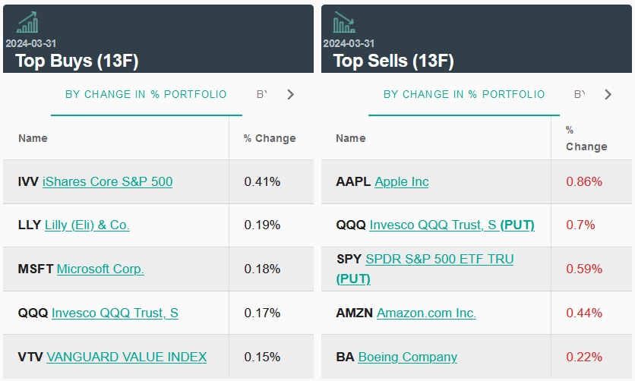Click the partially hidden second tab in Top Sells

580,95
